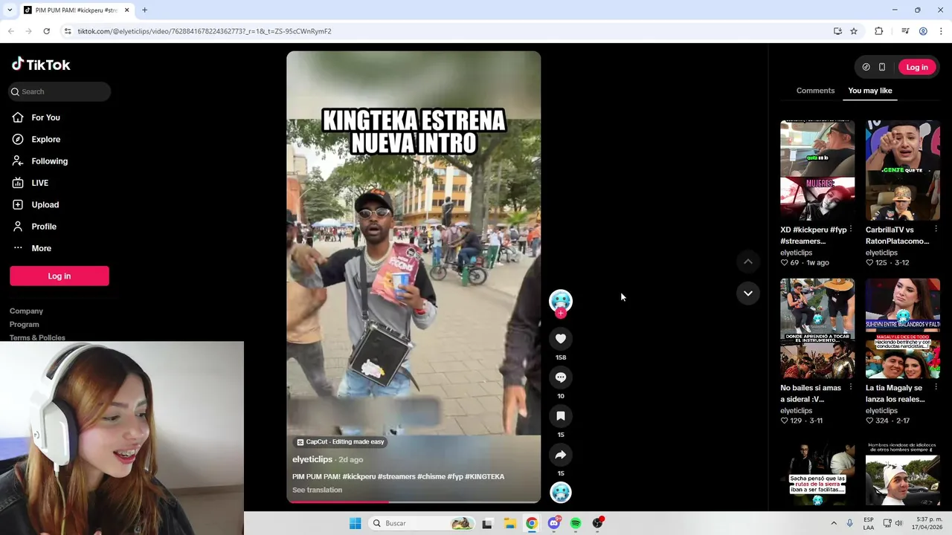Click the video player showing KINGTEKA intro

coord(414,276)
